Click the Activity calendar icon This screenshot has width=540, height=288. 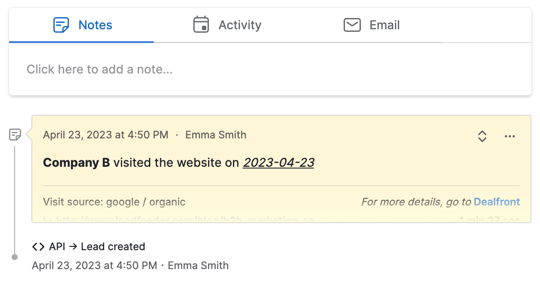[201, 25]
